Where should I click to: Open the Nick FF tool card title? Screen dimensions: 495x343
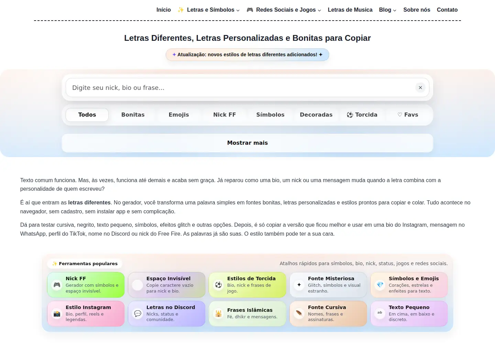coord(76,279)
